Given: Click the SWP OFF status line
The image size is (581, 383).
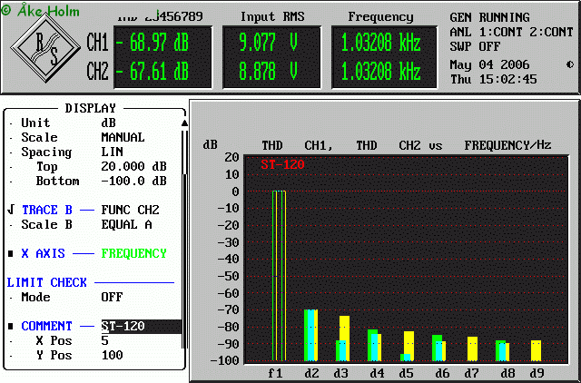Looking at the screenshot, I should (475, 46).
